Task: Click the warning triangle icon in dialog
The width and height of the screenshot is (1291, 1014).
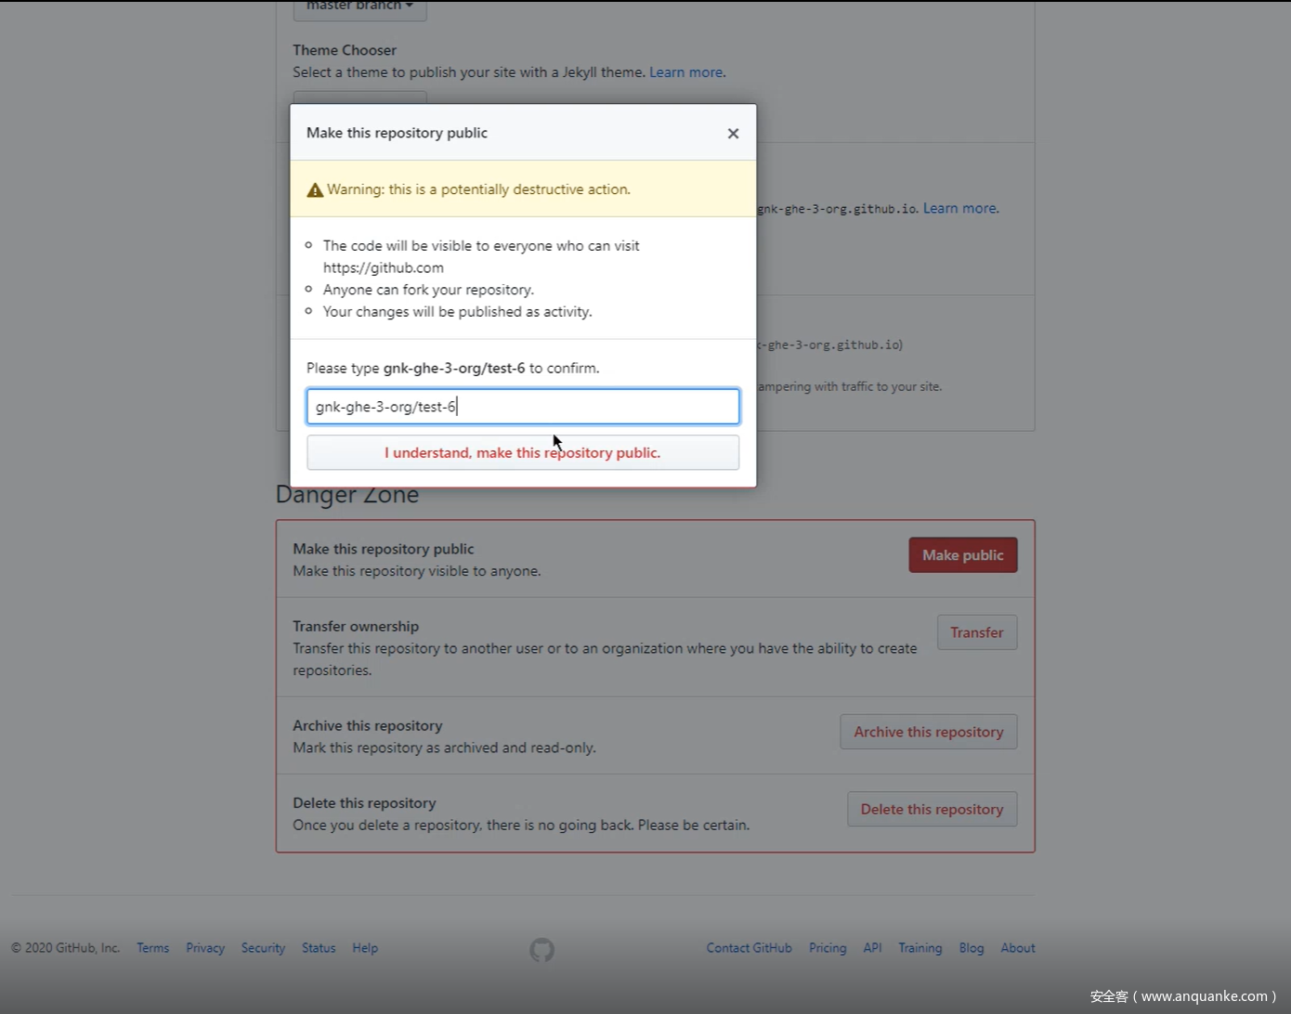Action: pyautogui.click(x=315, y=189)
